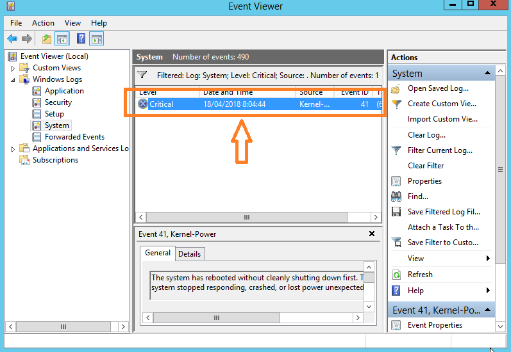Click the Date and Time column header

tap(247, 92)
